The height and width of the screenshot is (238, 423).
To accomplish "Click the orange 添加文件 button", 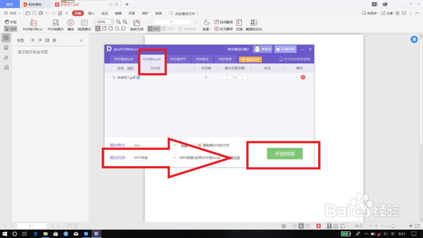I will tap(250, 59).
